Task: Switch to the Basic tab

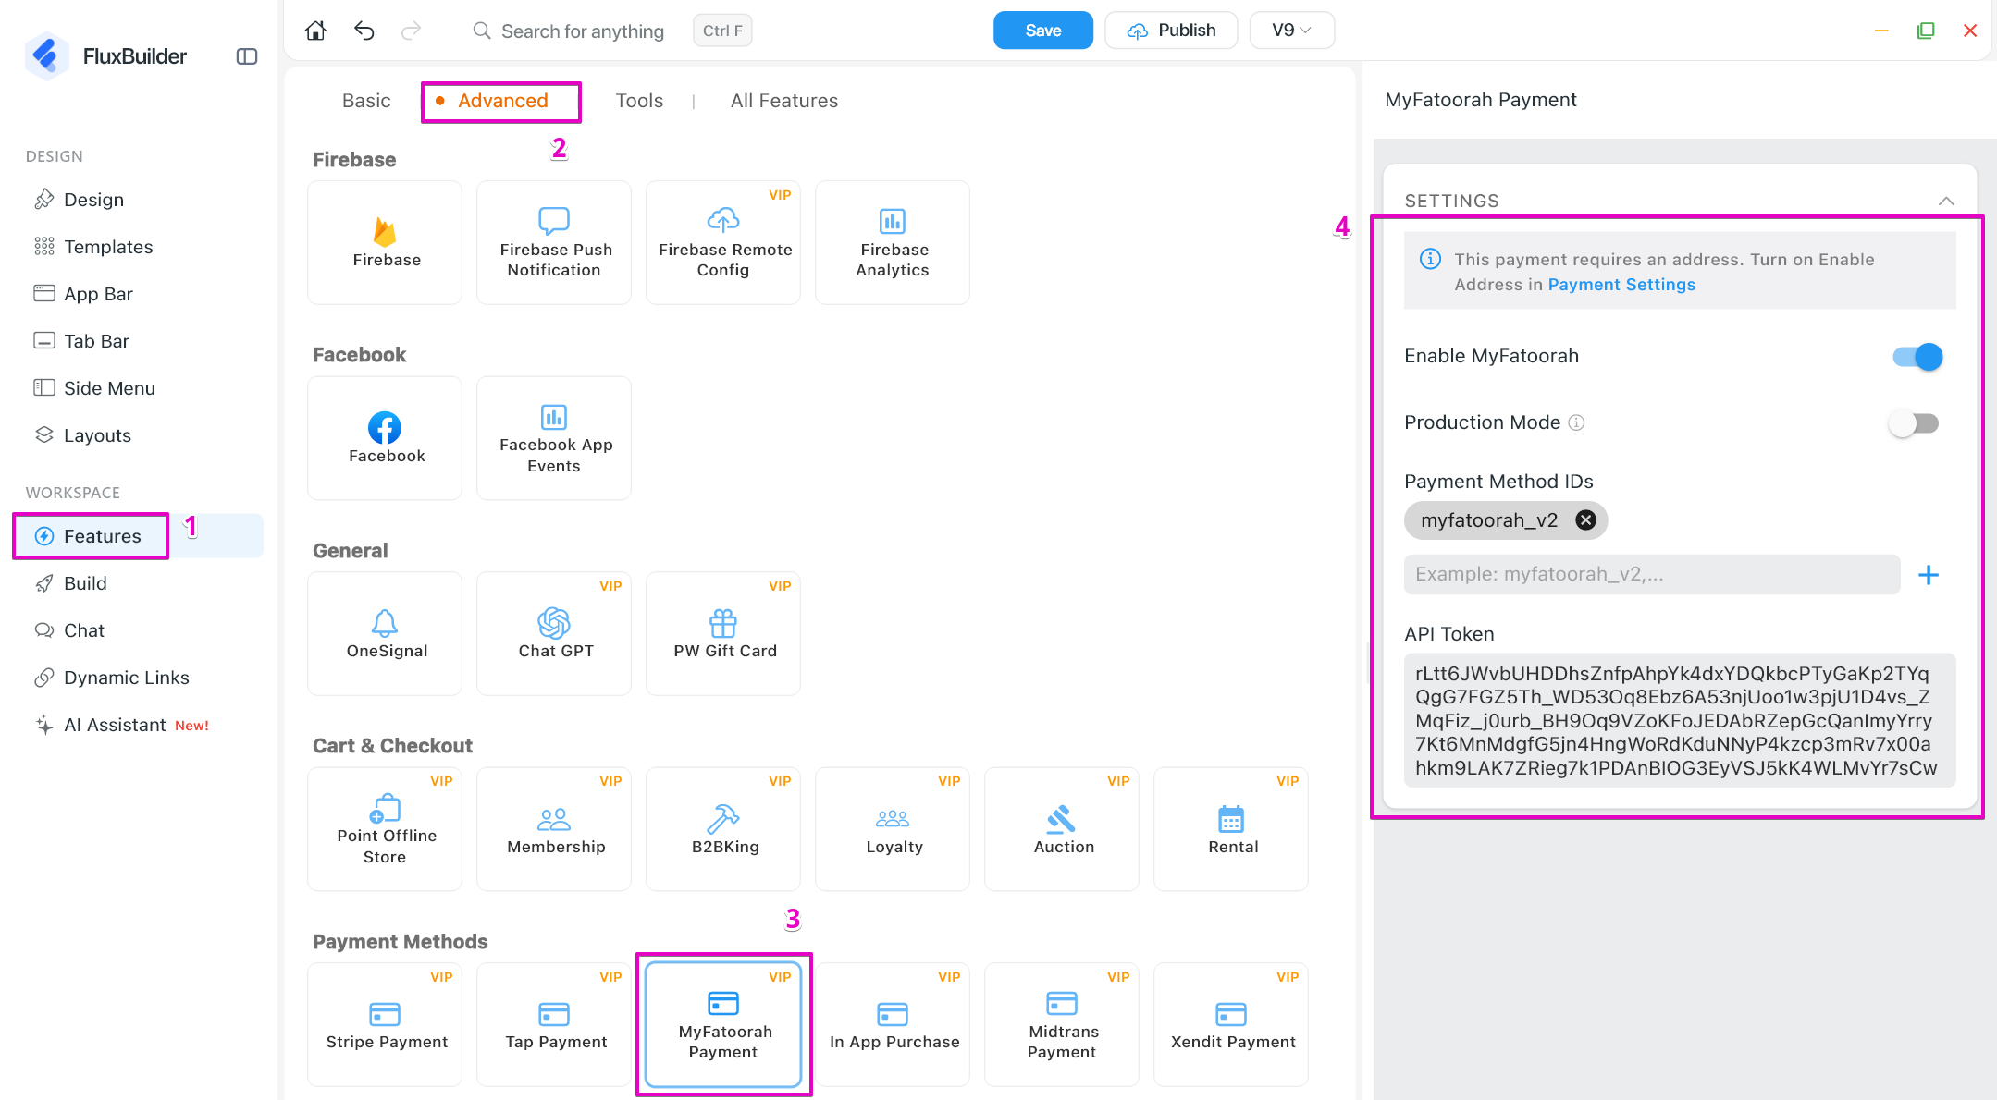Action: point(366,101)
